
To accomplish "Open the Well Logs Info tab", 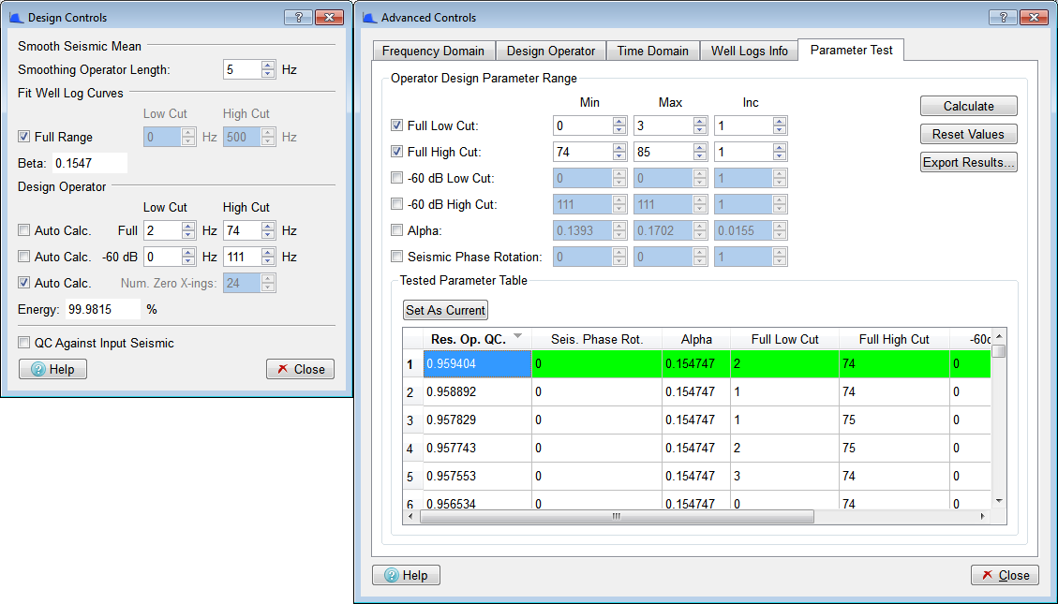I will pos(749,51).
